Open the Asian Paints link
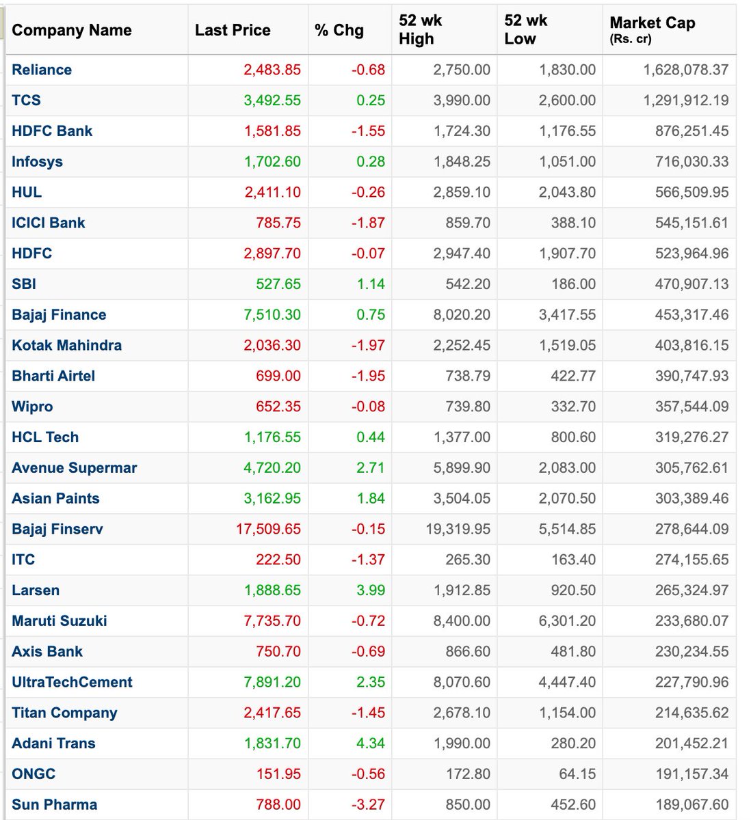This screenshot has height=820, width=751. click(55, 498)
